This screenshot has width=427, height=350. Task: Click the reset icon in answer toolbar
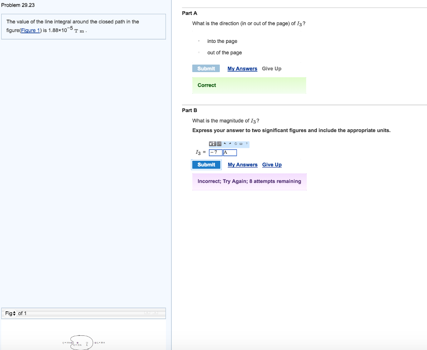[x=236, y=144]
